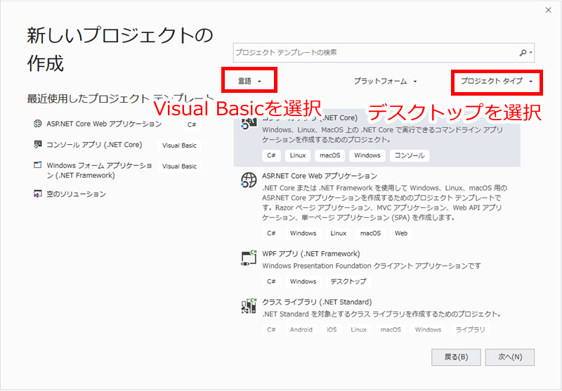Click the ASP.NET Core Web Application template icon
Image resolution: width=562 pixels, height=391 pixels.
(249, 179)
